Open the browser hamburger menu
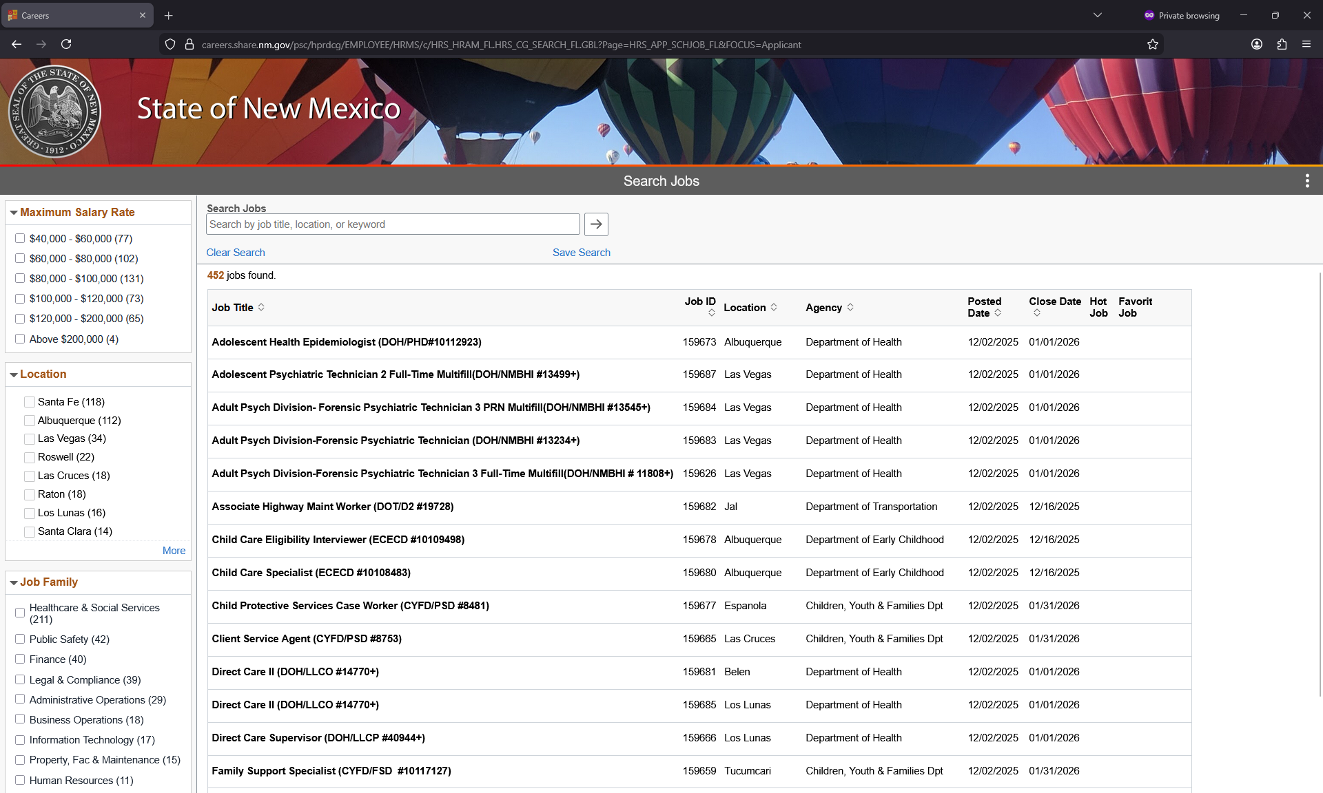This screenshot has width=1323, height=793. (1306, 44)
